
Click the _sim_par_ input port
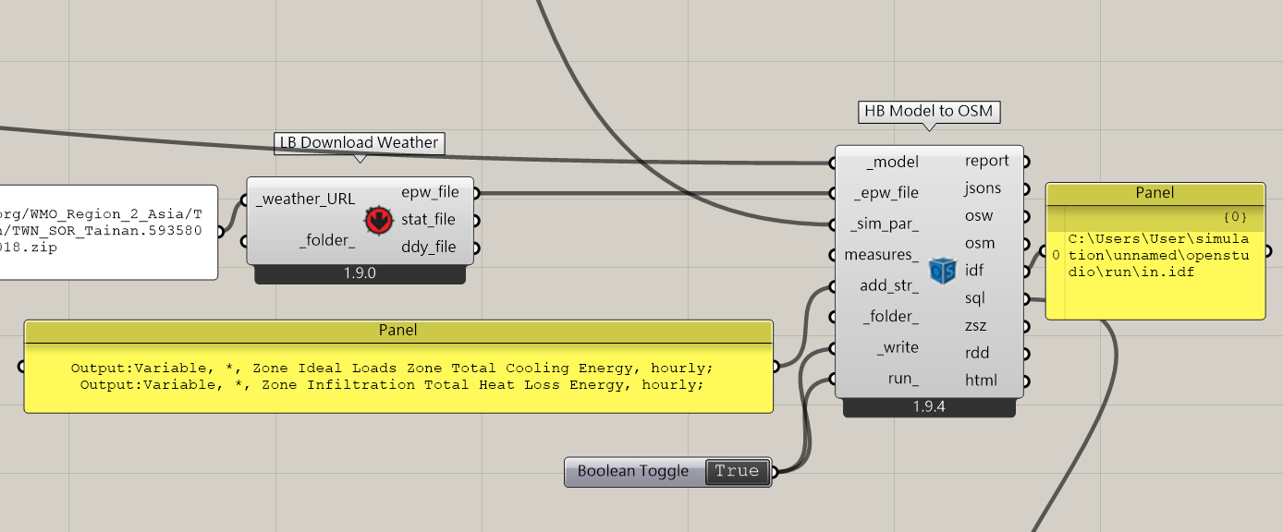click(x=885, y=224)
